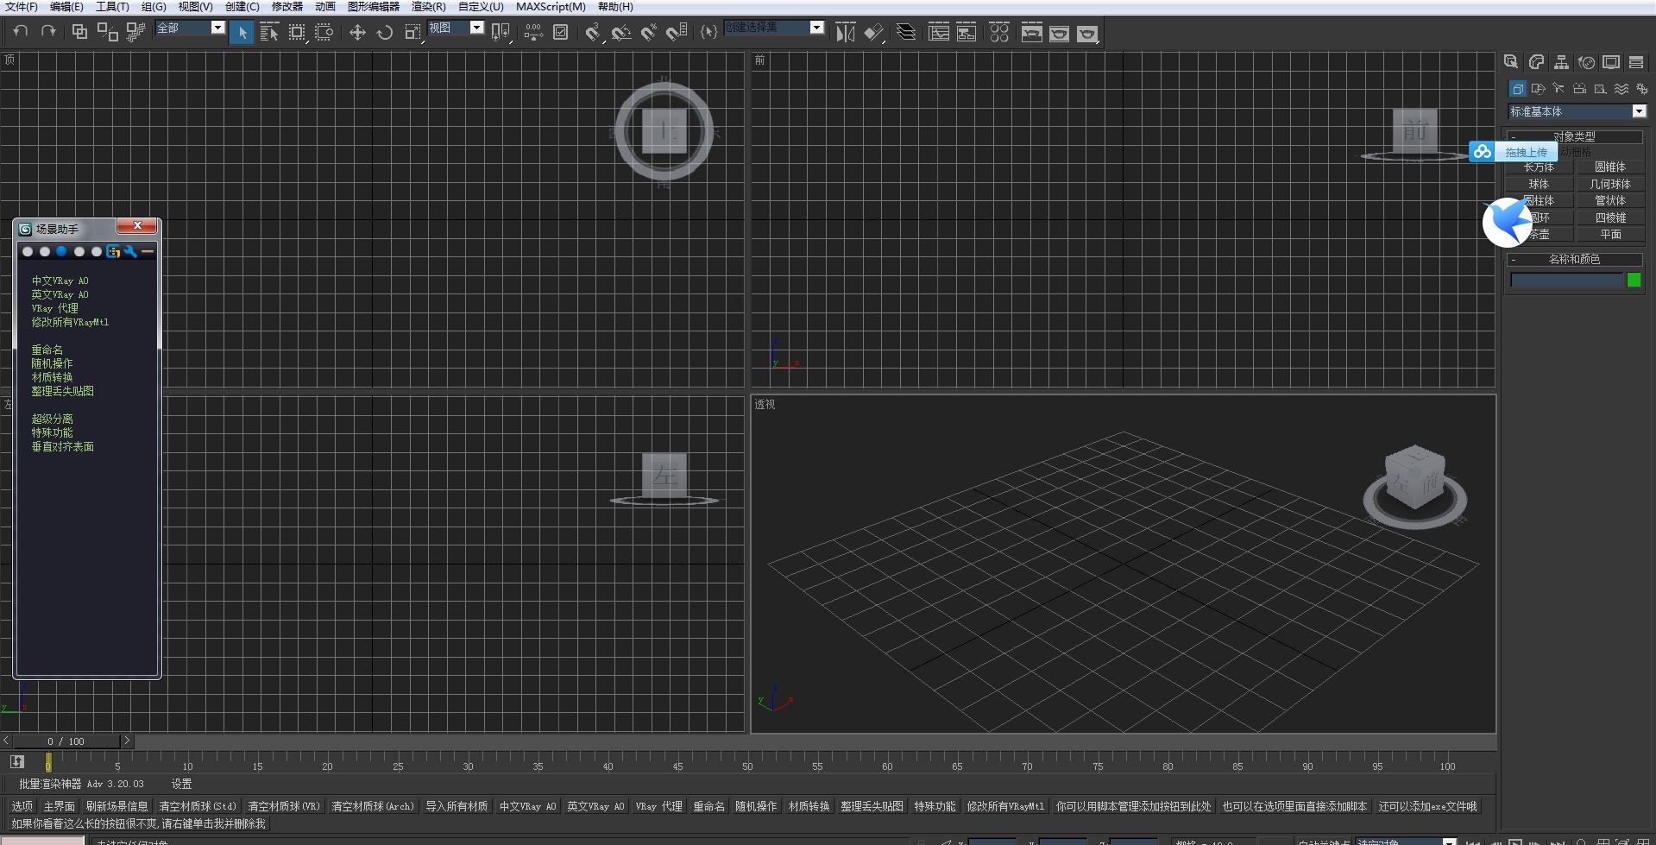Switch to the Utilities command panel tab
1656x845 pixels.
[x=1636, y=62]
